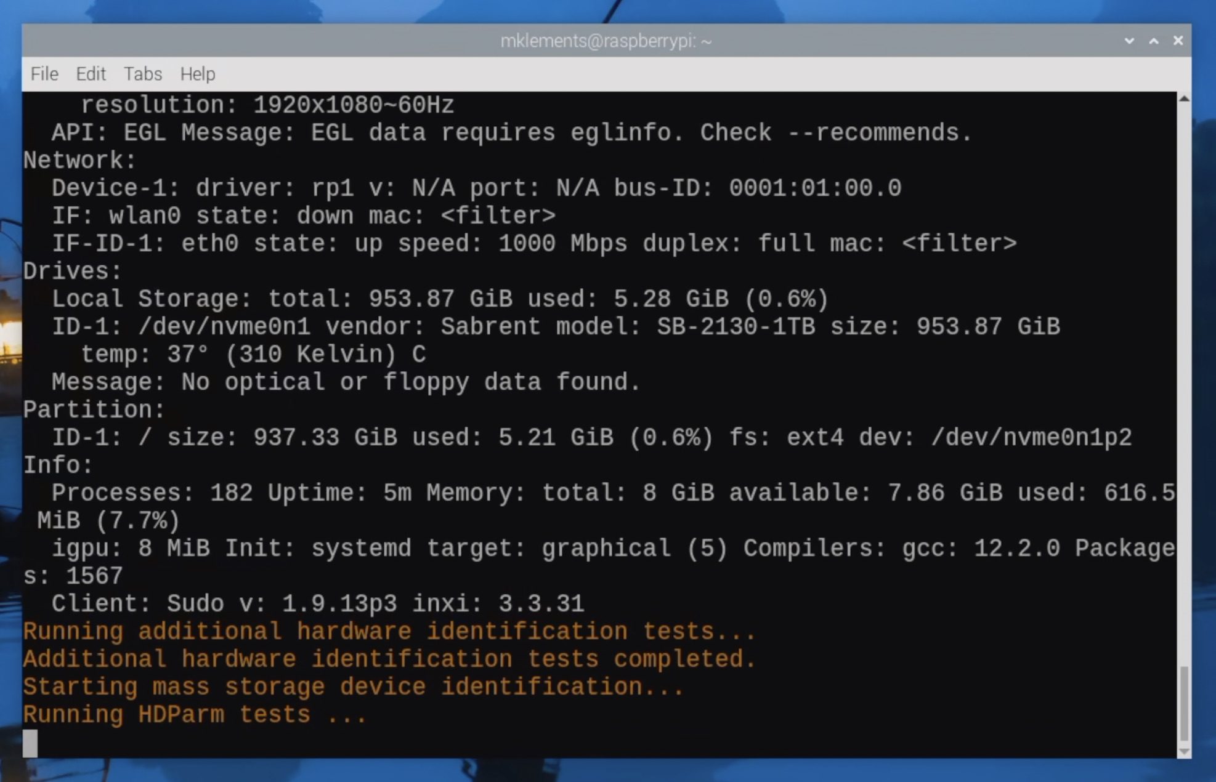This screenshot has width=1216, height=782.
Task: Open the Tabs menu
Action: [x=142, y=74]
